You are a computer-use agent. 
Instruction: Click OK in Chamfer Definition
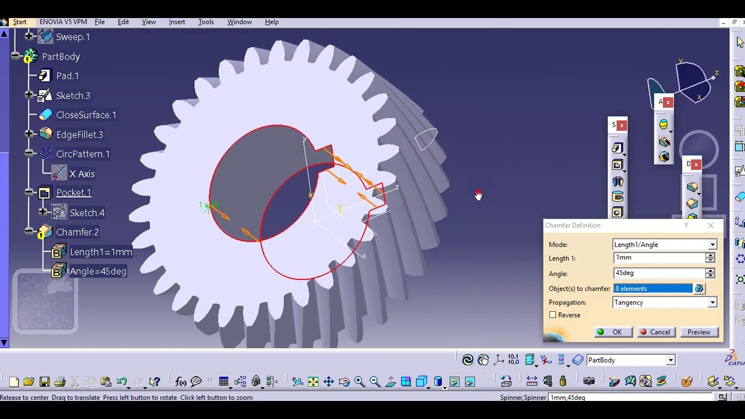pos(612,332)
